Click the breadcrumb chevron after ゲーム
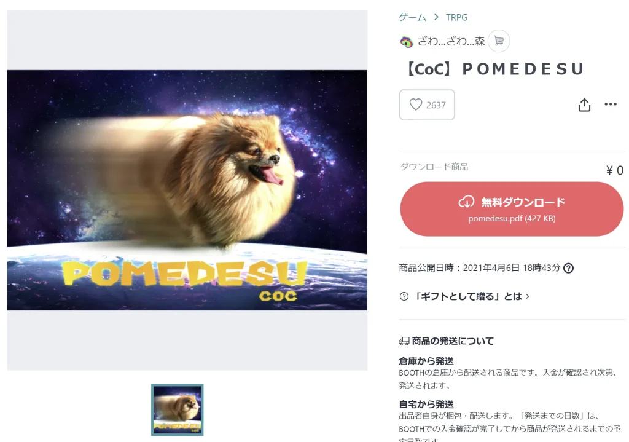Image resolution: width=629 pixels, height=442 pixels. coord(436,17)
